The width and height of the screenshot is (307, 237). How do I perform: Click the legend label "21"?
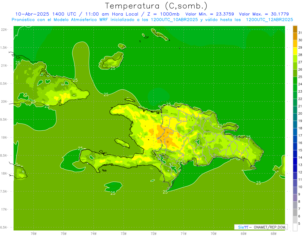pos(300,106)
